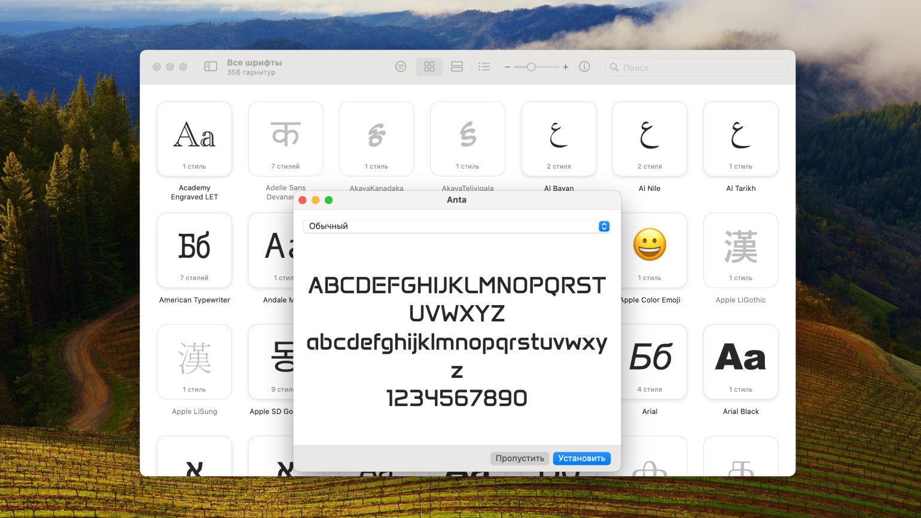Select the American Typewriter font tile

(x=194, y=251)
